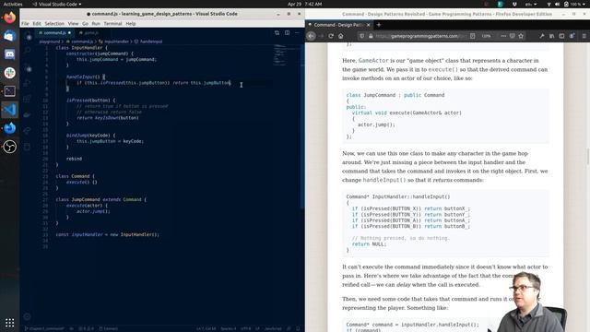The height and width of the screenshot is (332, 590).
Task: Open the Help menu in VS Code
Action: (131, 24)
